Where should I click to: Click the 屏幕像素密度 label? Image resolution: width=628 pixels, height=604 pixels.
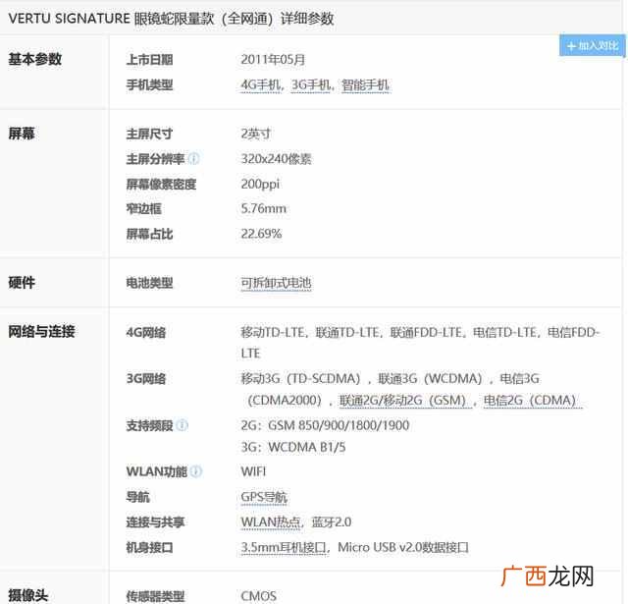coord(161,184)
